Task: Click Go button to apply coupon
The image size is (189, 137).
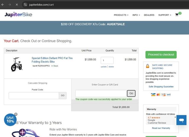Action: tap(131, 93)
